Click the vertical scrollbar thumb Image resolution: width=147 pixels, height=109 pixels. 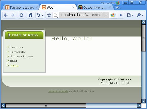(x=143, y=38)
